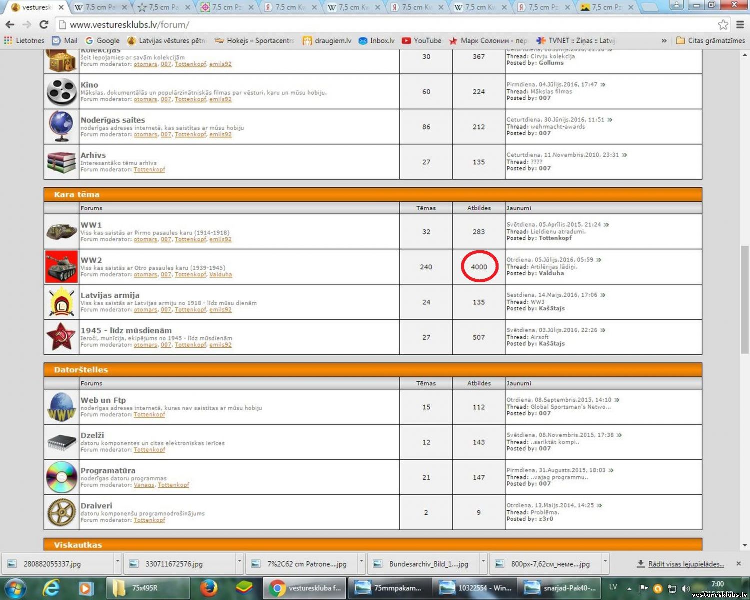750x600 pixels.
Task: Open the draugiem.lv bookmark
Action: (327, 41)
